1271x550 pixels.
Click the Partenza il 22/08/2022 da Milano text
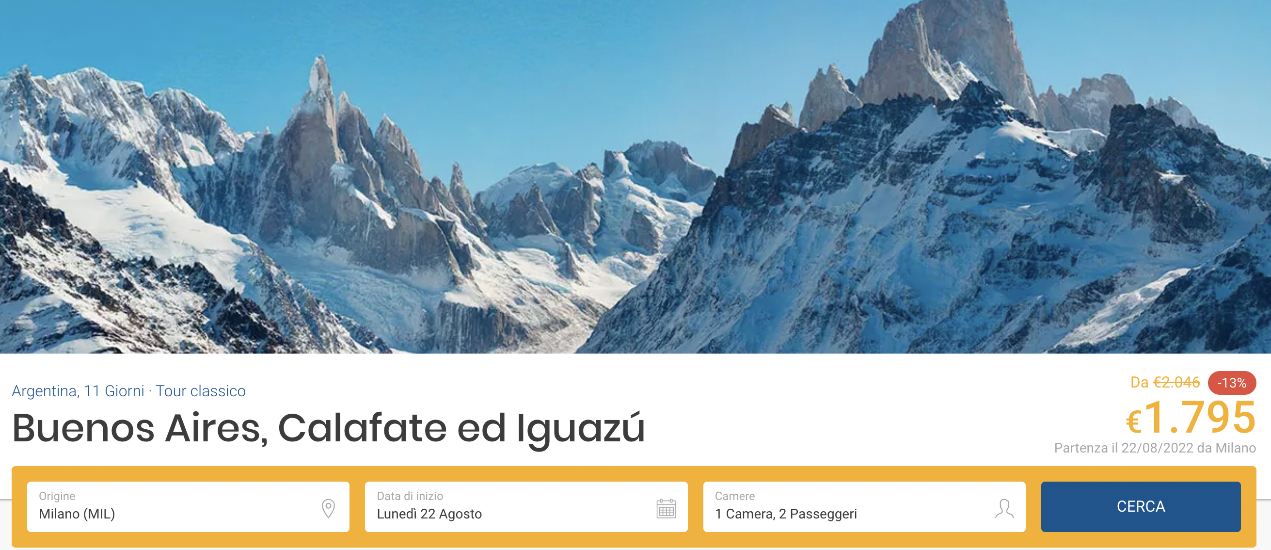coord(1155,448)
